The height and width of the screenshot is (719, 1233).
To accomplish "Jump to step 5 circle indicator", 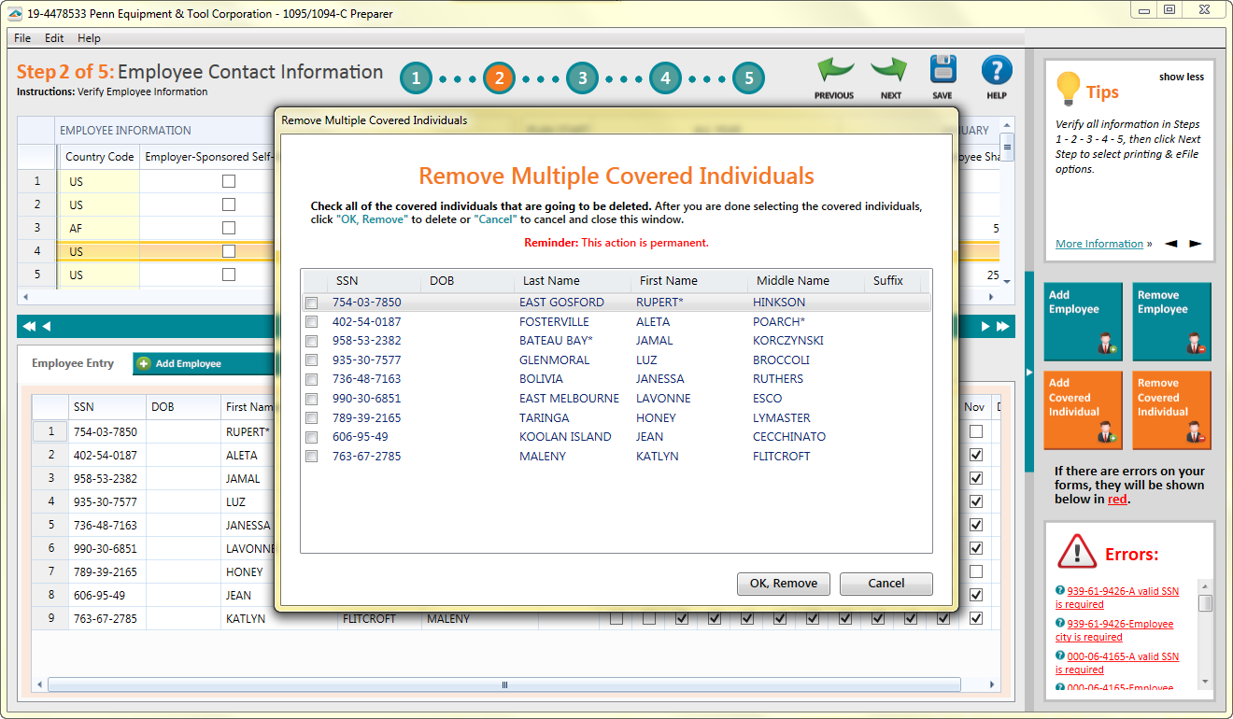I will [x=748, y=78].
